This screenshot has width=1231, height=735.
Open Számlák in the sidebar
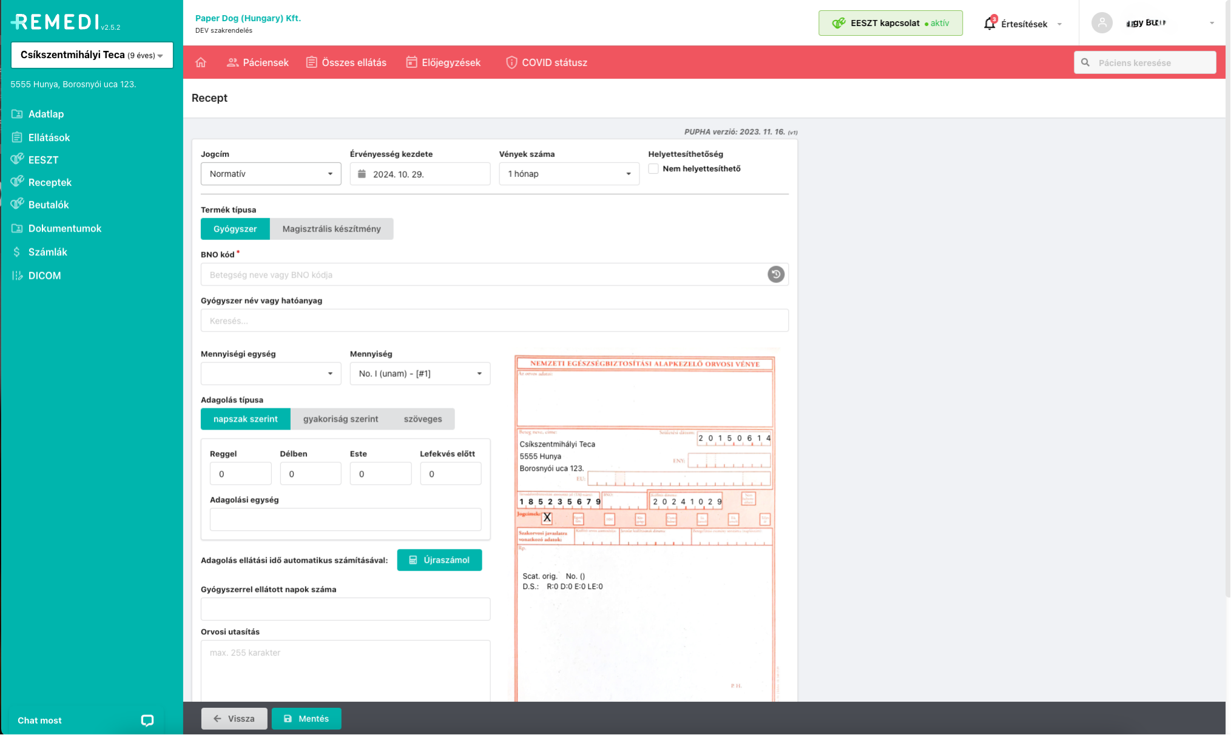pos(47,252)
